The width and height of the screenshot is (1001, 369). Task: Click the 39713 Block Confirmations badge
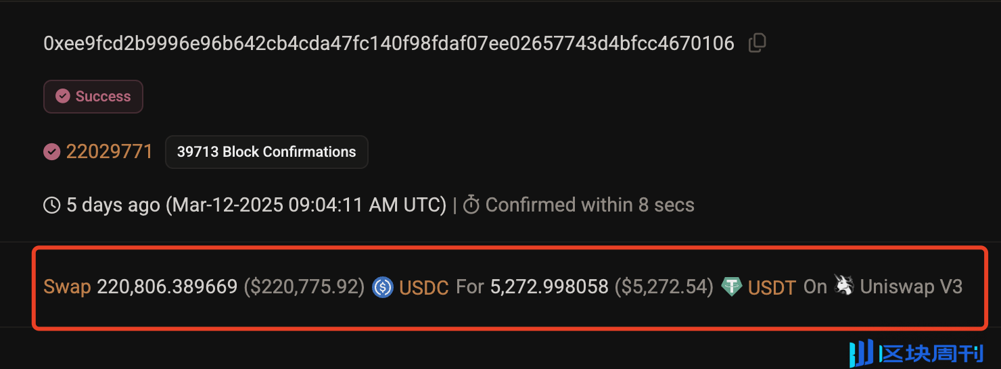[266, 152]
